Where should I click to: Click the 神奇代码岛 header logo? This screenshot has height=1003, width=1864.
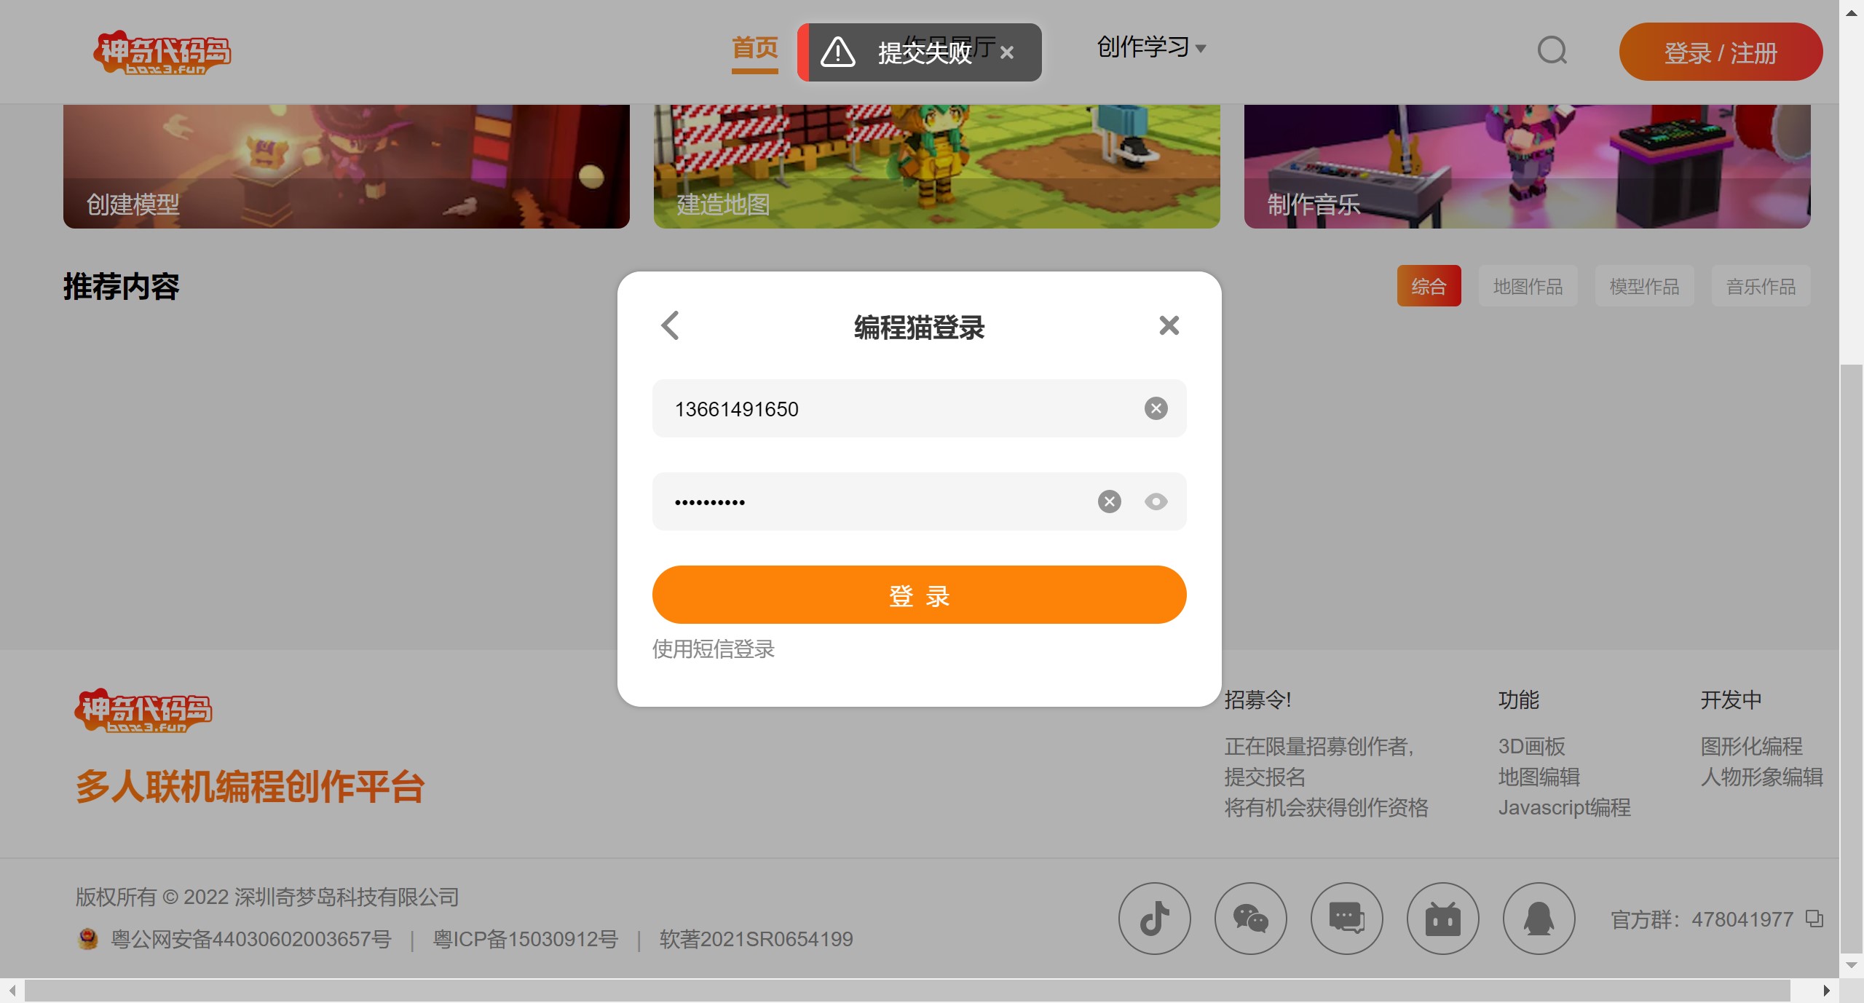coord(162,52)
